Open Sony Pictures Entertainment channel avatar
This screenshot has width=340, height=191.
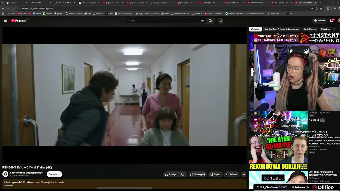[5, 174]
